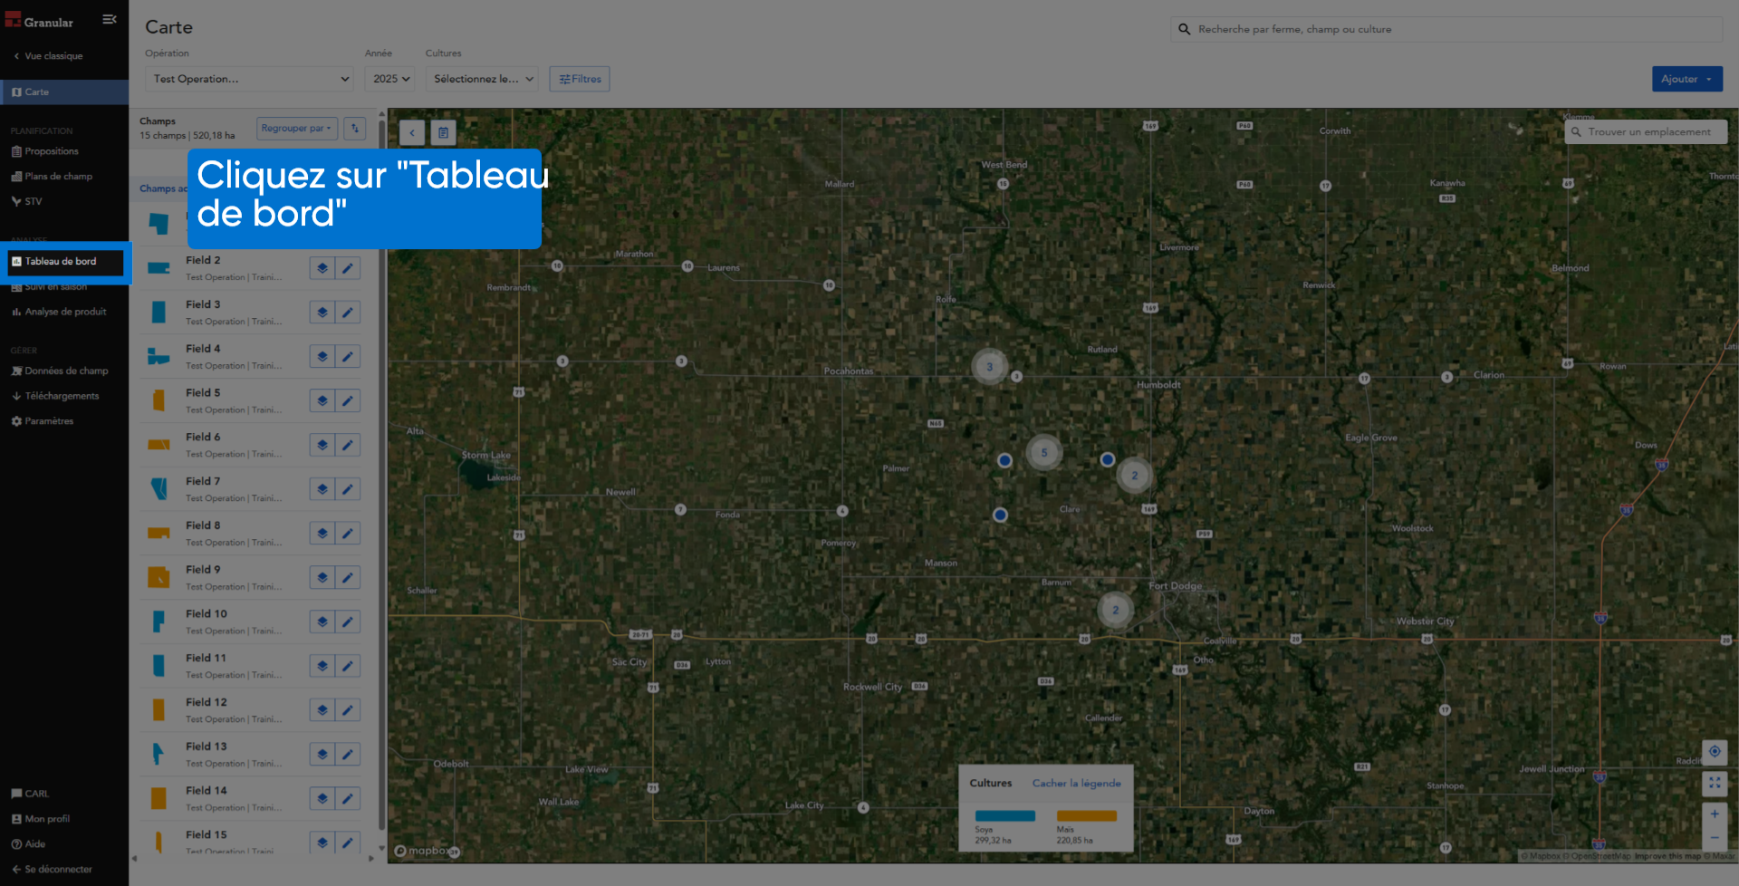Show layers for Field 2
Image resolution: width=1739 pixels, height=886 pixels.
pyautogui.click(x=322, y=268)
